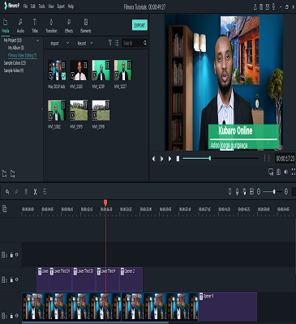This screenshot has height=324, width=296.
Task: Click the timeline zoom slider handle
Action: click(x=274, y=192)
